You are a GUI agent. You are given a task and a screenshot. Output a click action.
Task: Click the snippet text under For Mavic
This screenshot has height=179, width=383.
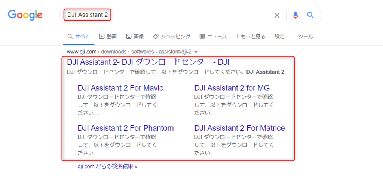(x=117, y=105)
